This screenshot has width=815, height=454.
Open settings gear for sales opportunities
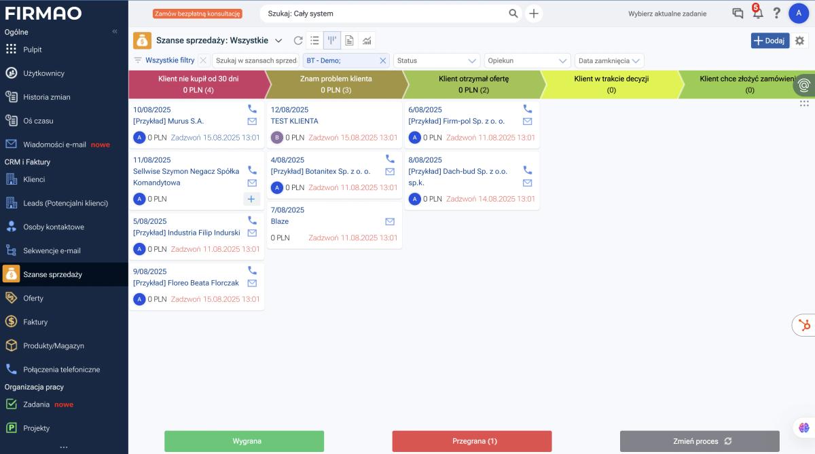pyautogui.click(x=799, y=41)
